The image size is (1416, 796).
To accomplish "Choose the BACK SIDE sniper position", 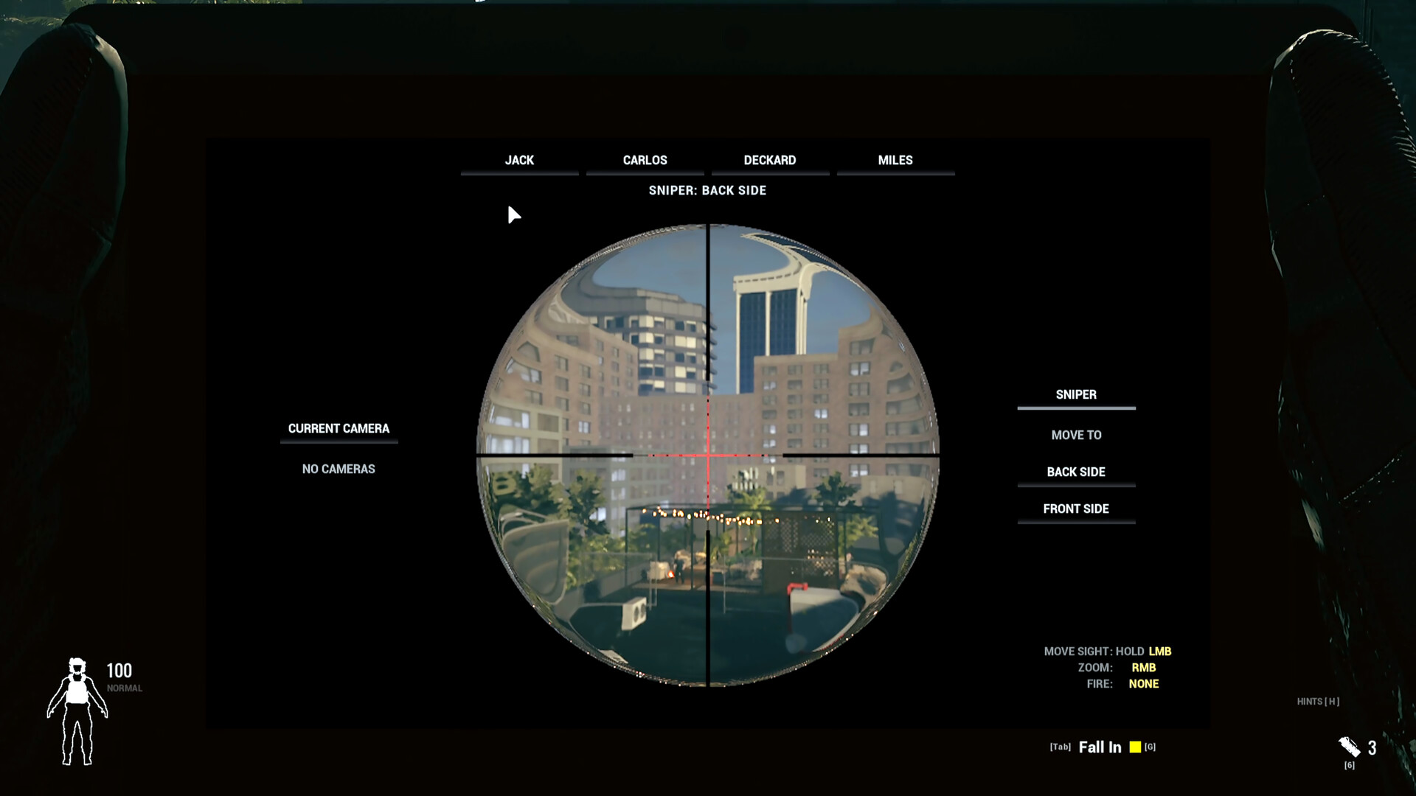I will (1076, 472).
